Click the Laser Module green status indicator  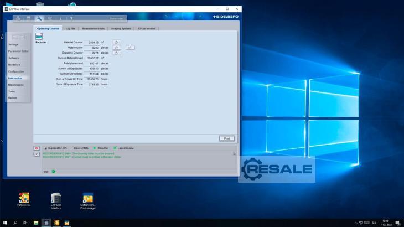[115, 148]
